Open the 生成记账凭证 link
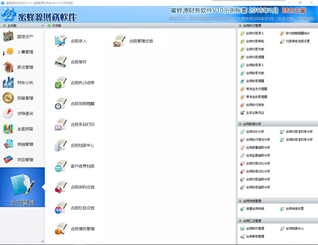 [252, 113]
